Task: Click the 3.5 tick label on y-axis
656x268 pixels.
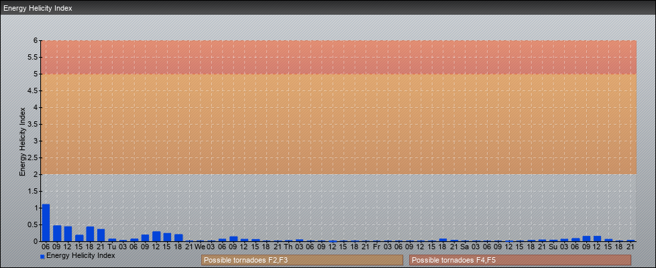Action: (33, 124)
